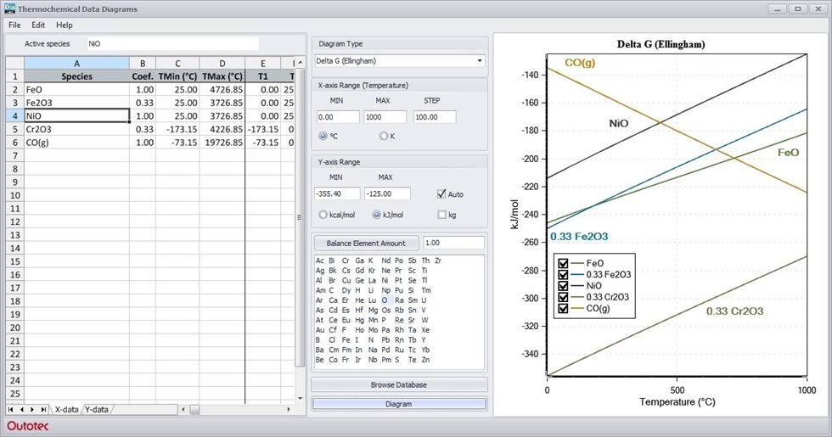
Task: Close the Thermochemical Data Diagrams window
Action: coord(818,8)
